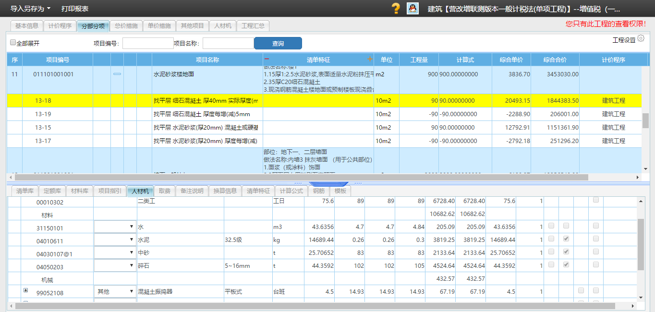Open the 换算信息 tab
This screenshot has height=312, width=655.
pyautogui.click(x=225, y=191)
